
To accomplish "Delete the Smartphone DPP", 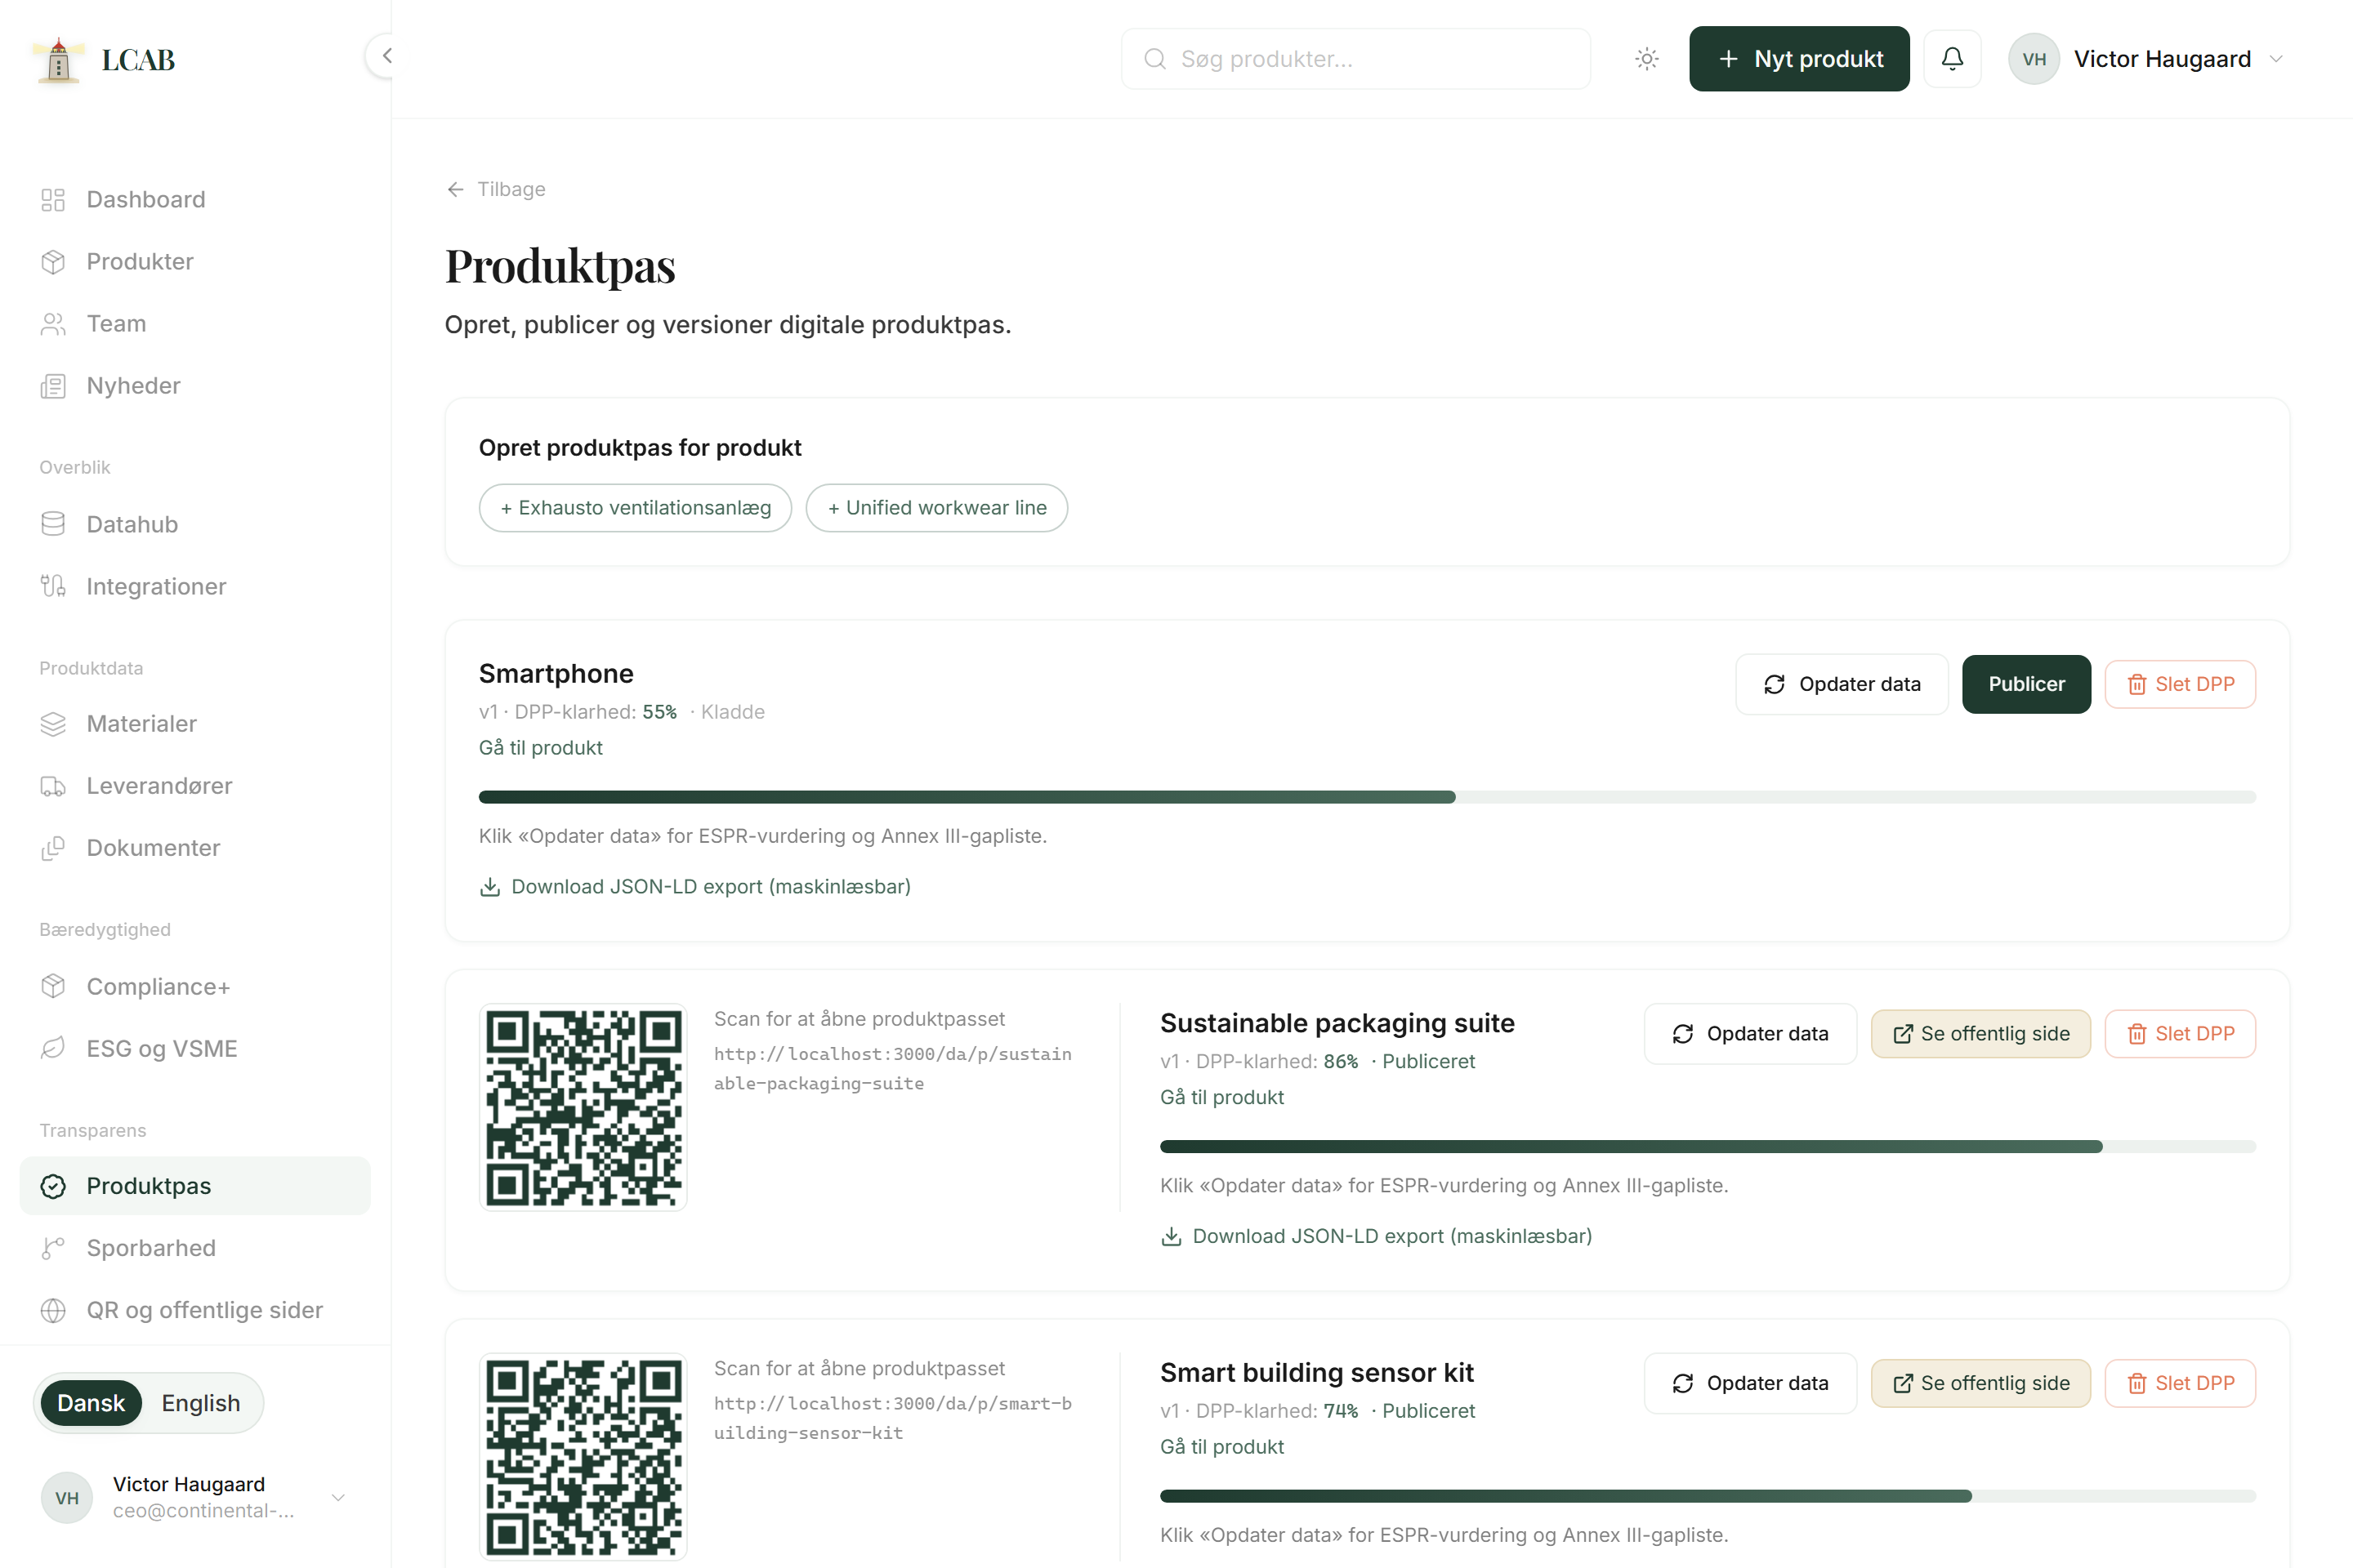I will pos(2180,684).
